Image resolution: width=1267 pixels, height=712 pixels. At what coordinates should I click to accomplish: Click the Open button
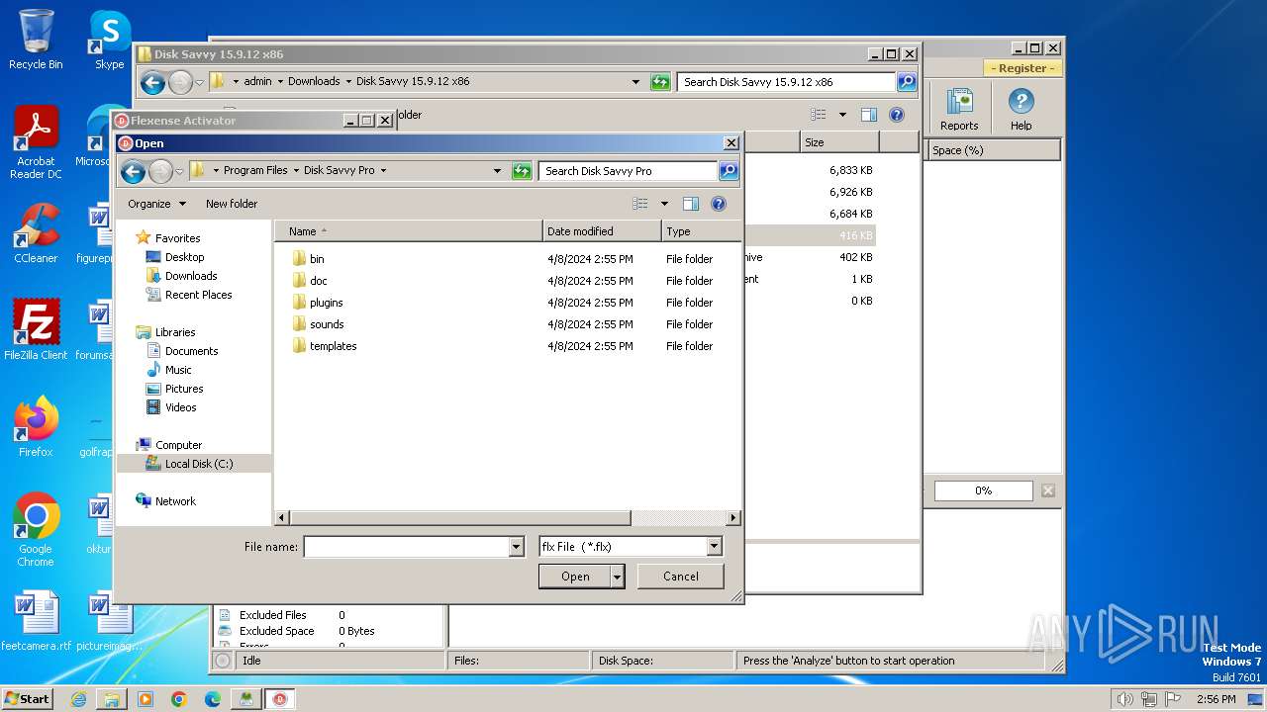click(575, 577)
